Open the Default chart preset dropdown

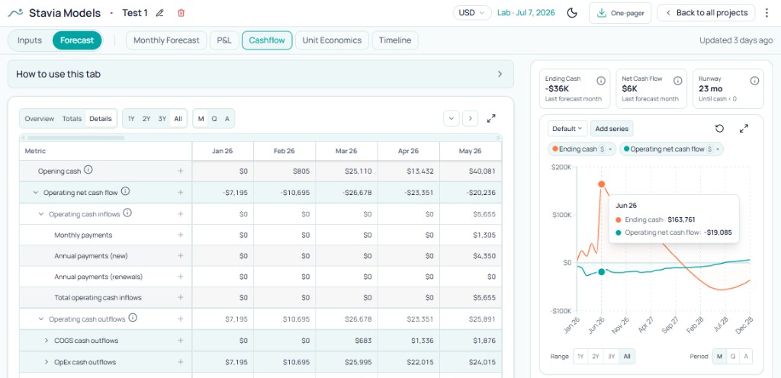567,129
